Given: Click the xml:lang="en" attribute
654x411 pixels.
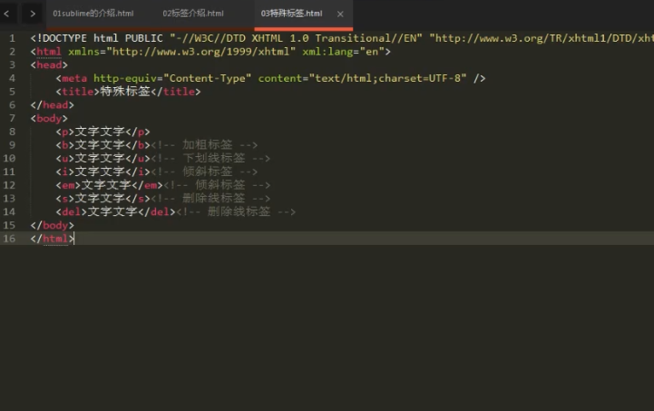Looking at the screenshot, I should coord(343,52).
